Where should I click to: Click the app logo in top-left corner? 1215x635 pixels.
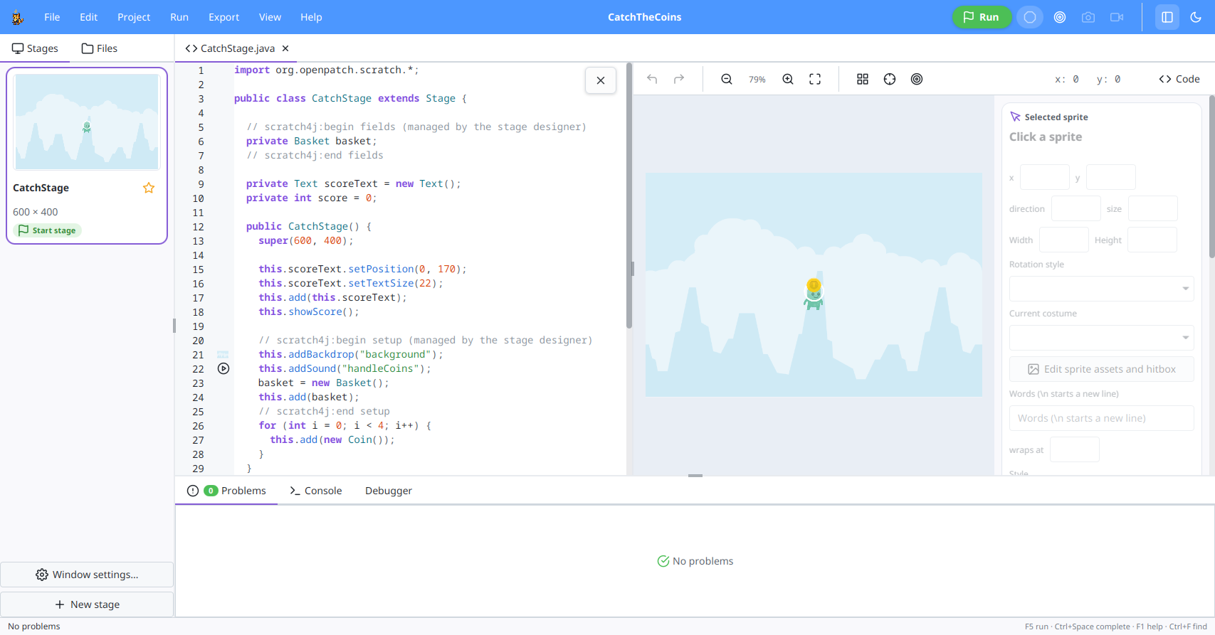click(18, 17)
